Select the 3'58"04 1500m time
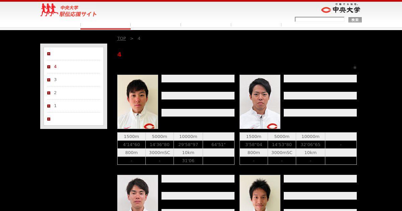The height and width of the screenshot is (211, 402). pyautogui.click(x=254, y=145)
